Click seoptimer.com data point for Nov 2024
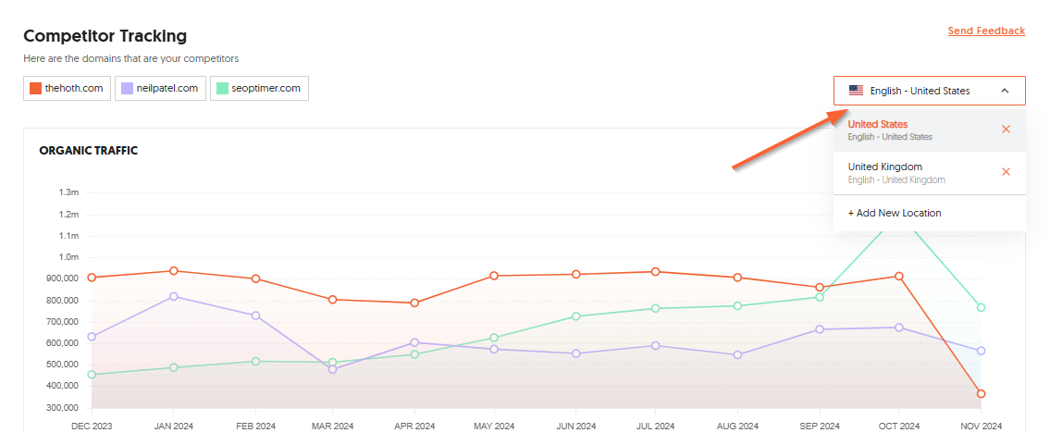Viewport: 1050px width, 433px height. [x=981, y=307]
